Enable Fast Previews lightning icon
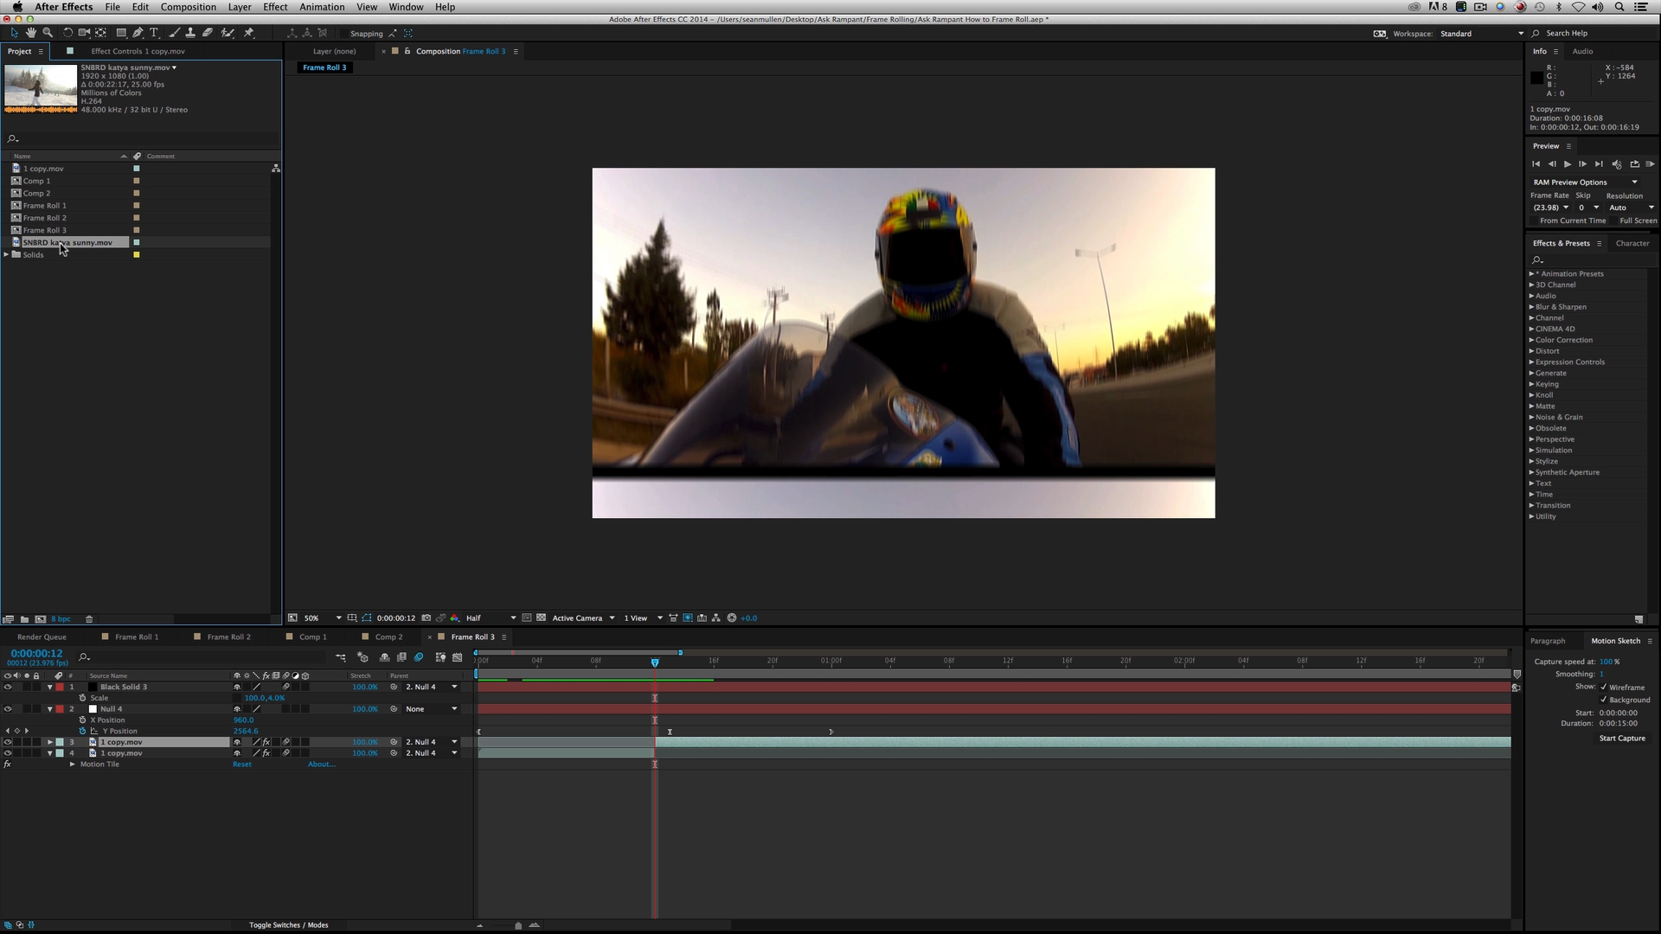Screen dimensions: 1661x934 tap(688, 618)
